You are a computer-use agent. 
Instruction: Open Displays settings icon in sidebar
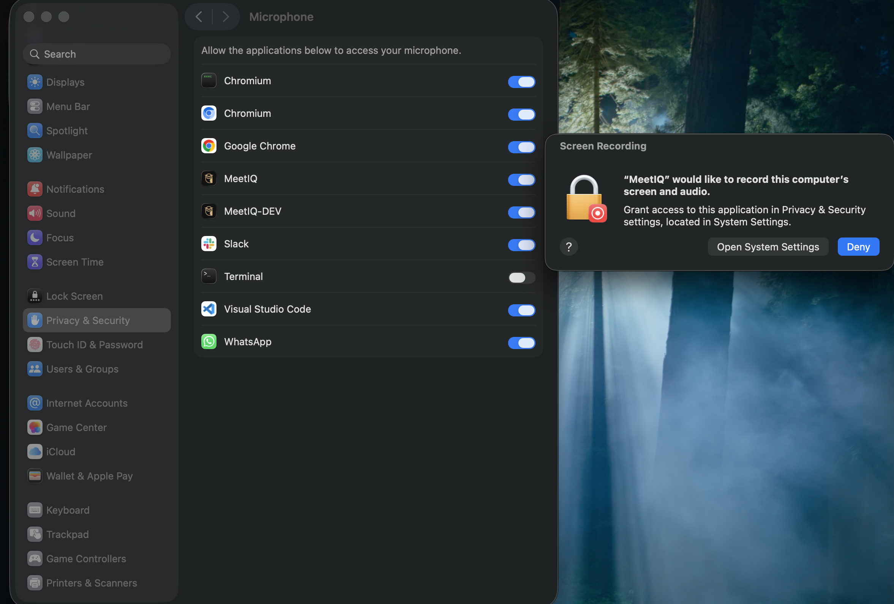(35, 82)
